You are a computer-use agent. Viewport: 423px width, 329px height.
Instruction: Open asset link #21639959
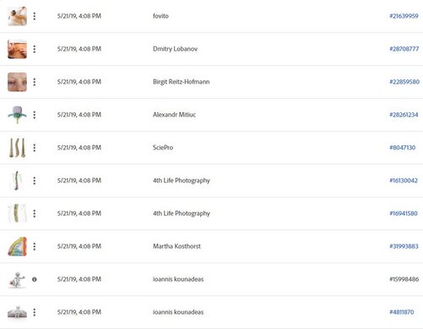click(x=404, y=16)
